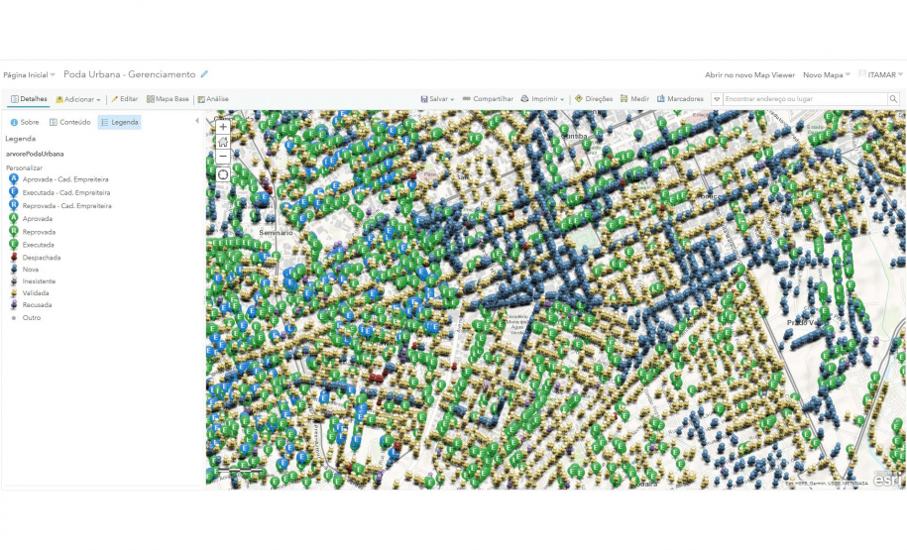This screenshot has height=550, width=907.
Task: Open the search locator options dropdown arrow
Action: click(x=717, y=99)
